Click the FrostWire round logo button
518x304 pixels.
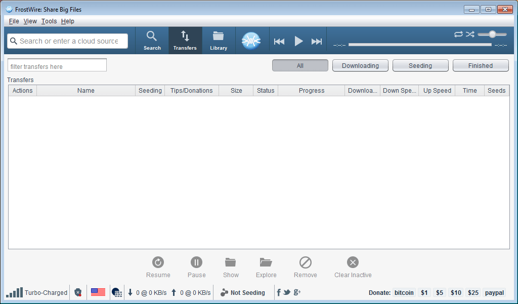pos(251,41)
